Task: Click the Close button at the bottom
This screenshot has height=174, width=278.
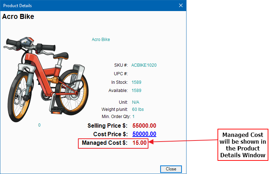Action: pos(171,169)
